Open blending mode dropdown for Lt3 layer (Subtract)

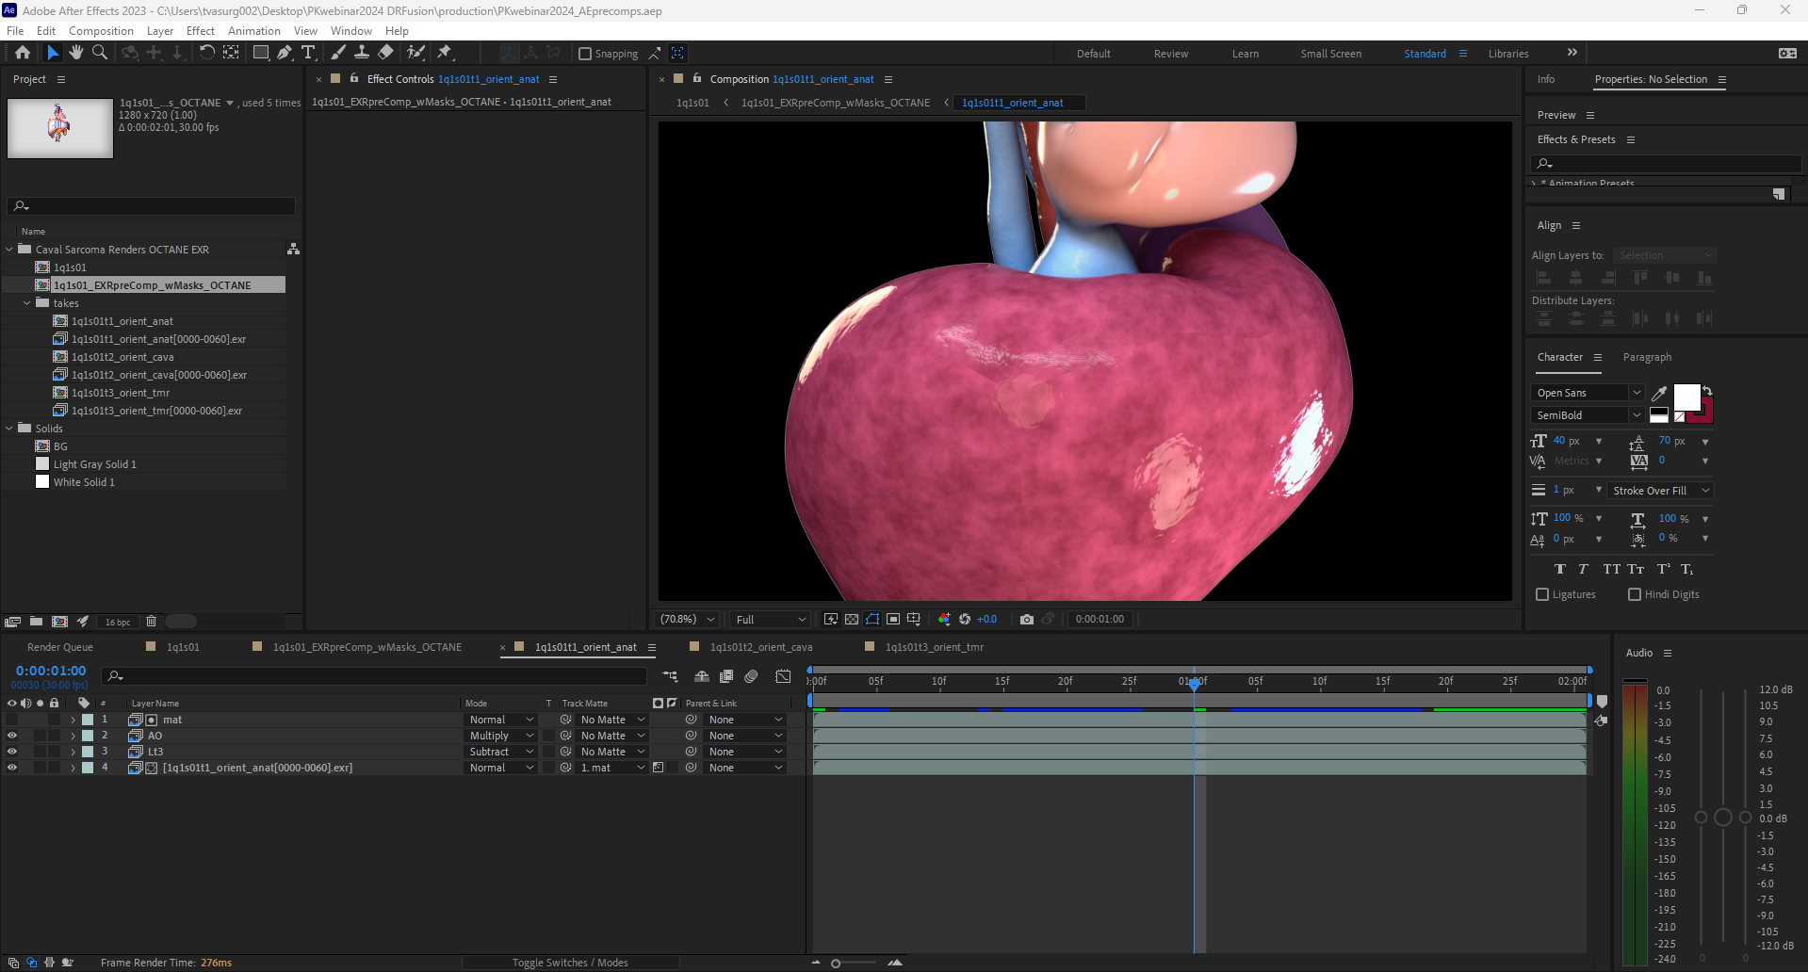[502, 752]
